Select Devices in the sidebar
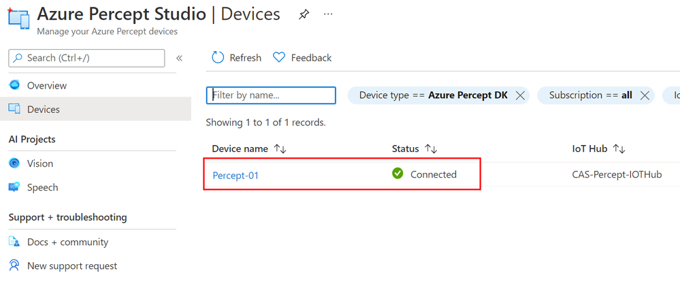This screenshot has width=680, height=303. click(95, 109)
